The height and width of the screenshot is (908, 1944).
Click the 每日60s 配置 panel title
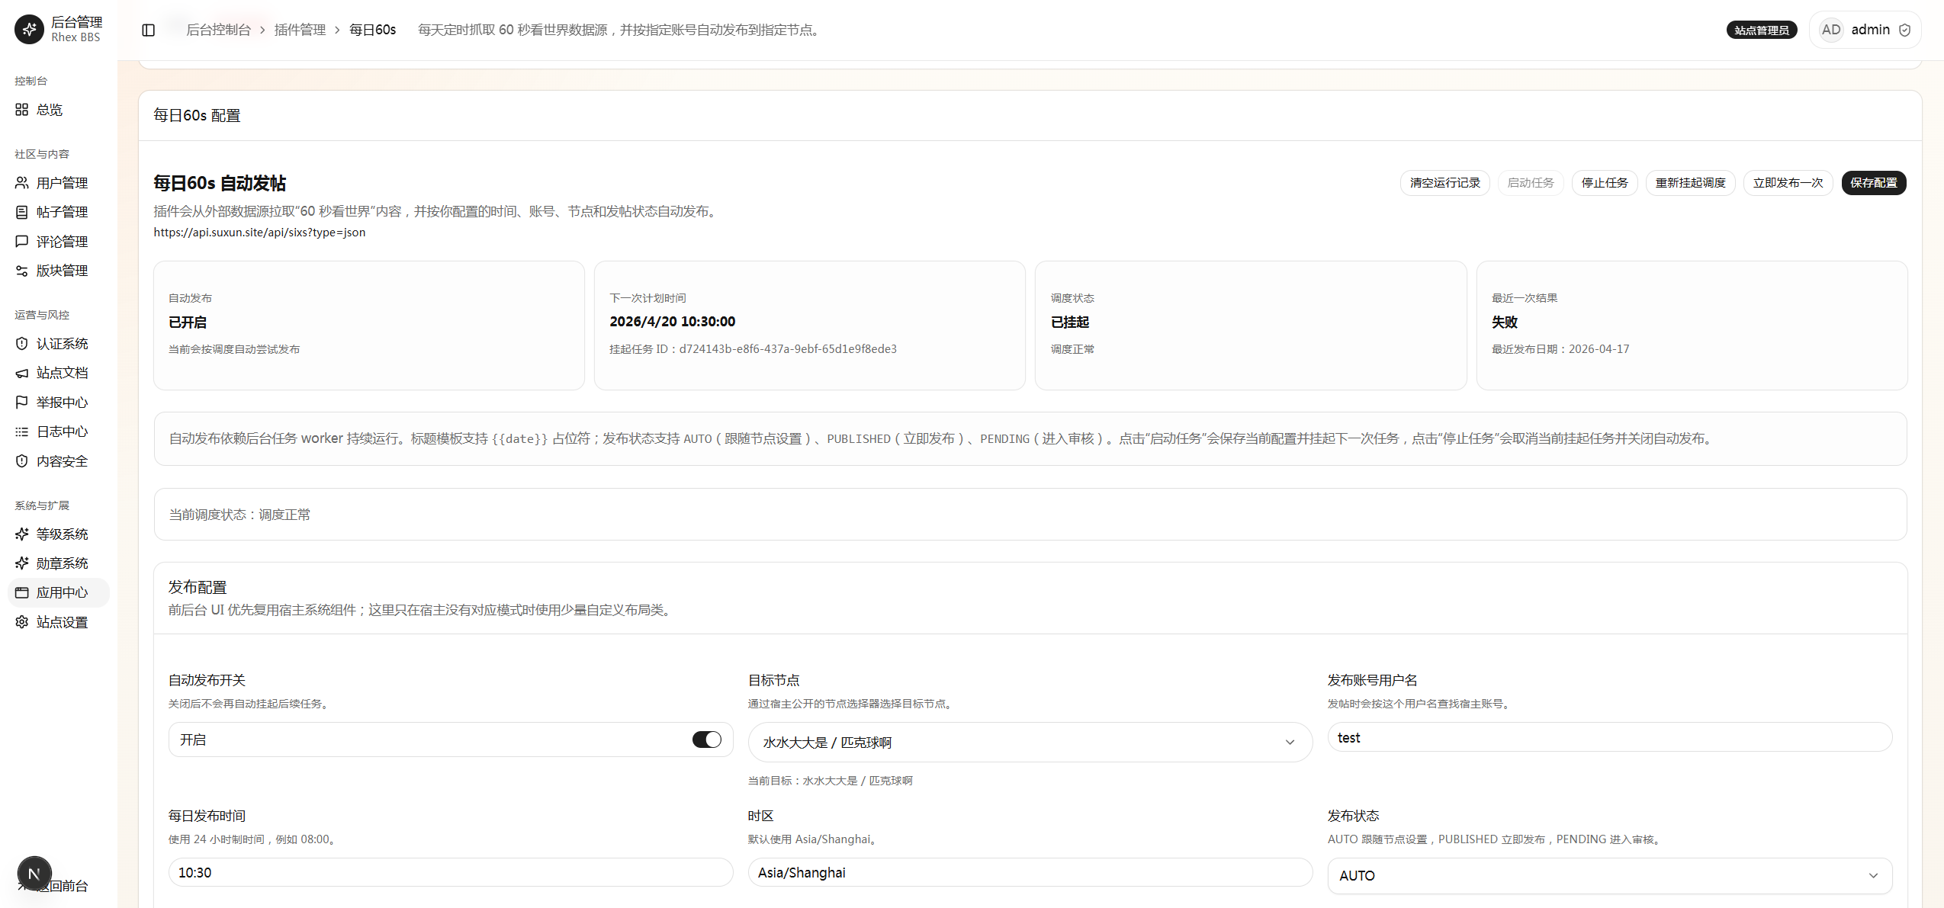click(197, 115)
